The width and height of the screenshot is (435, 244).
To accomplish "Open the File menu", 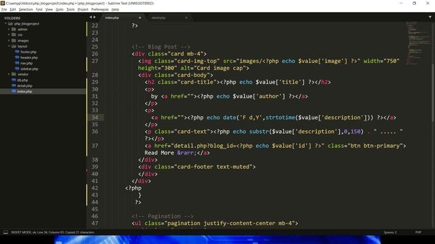I will [x=4, y=9].
